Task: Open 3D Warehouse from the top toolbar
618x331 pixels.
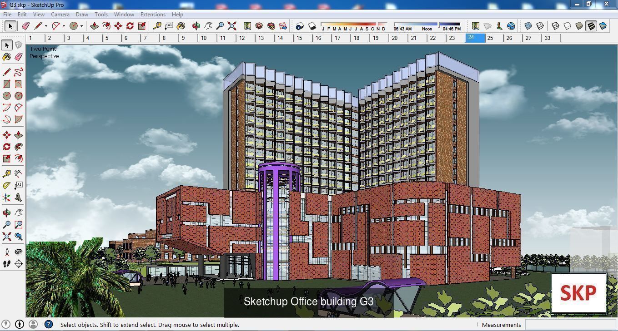Action: (x=259, y=26)
